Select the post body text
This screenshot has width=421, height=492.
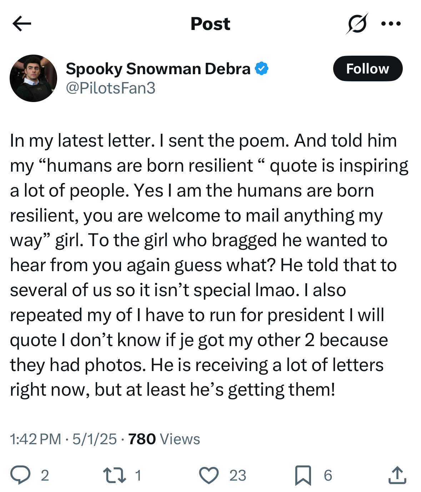point(209,265)
